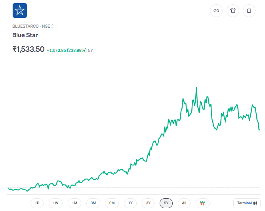Switch to candlestick chart view
265x211 pixels.
point(202,203)
